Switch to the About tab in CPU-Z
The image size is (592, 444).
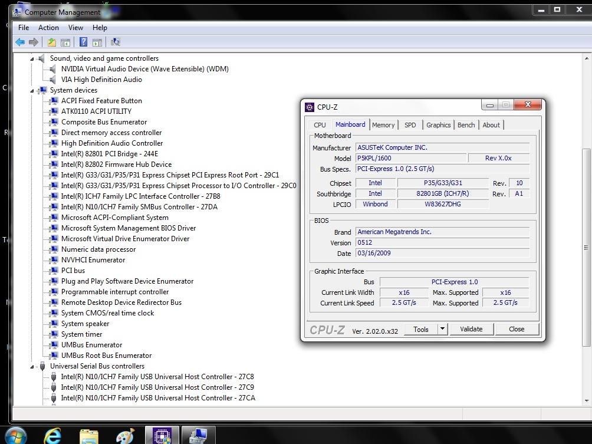point(491,125)
